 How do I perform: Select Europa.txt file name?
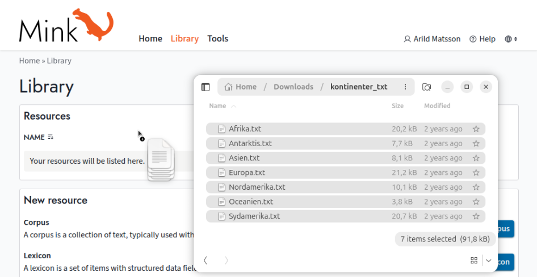click(247, 172)
